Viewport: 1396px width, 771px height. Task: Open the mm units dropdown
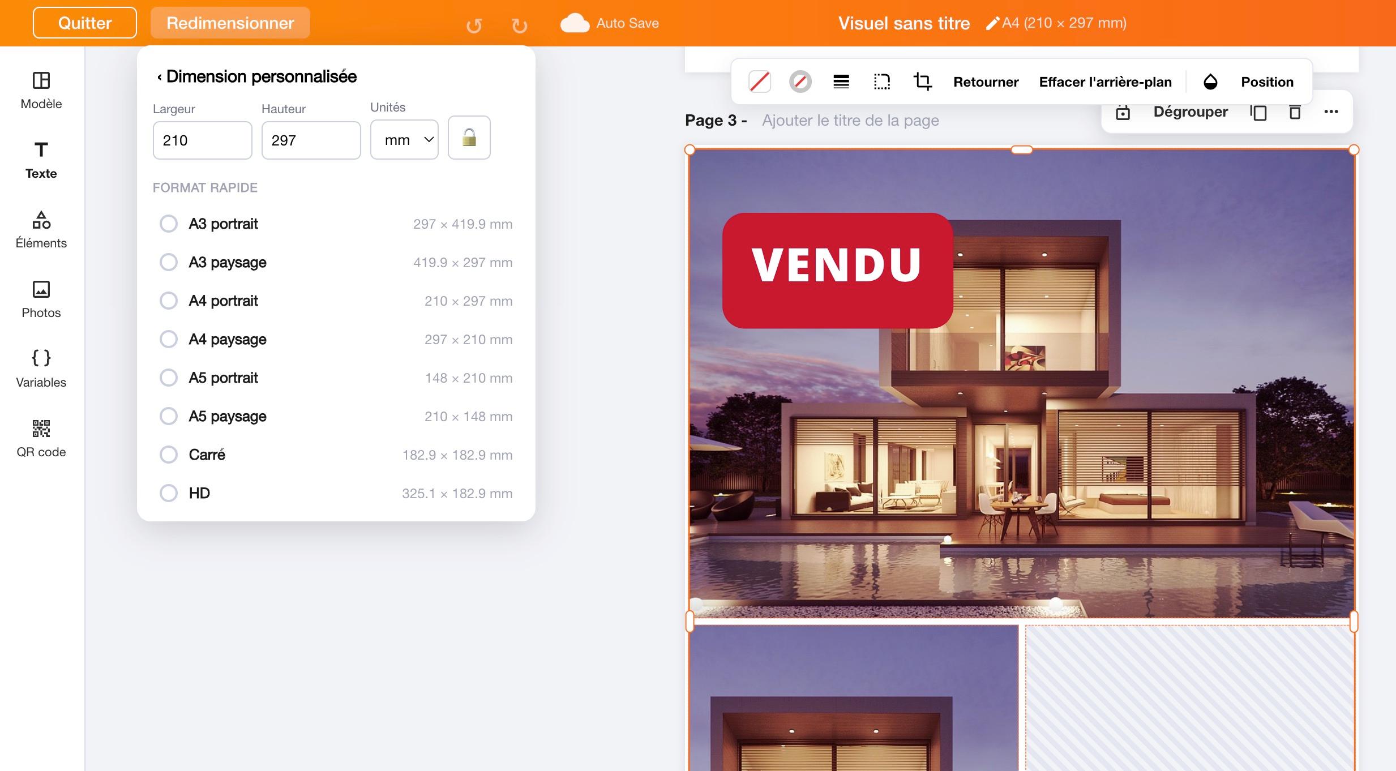tap(404, 140)
